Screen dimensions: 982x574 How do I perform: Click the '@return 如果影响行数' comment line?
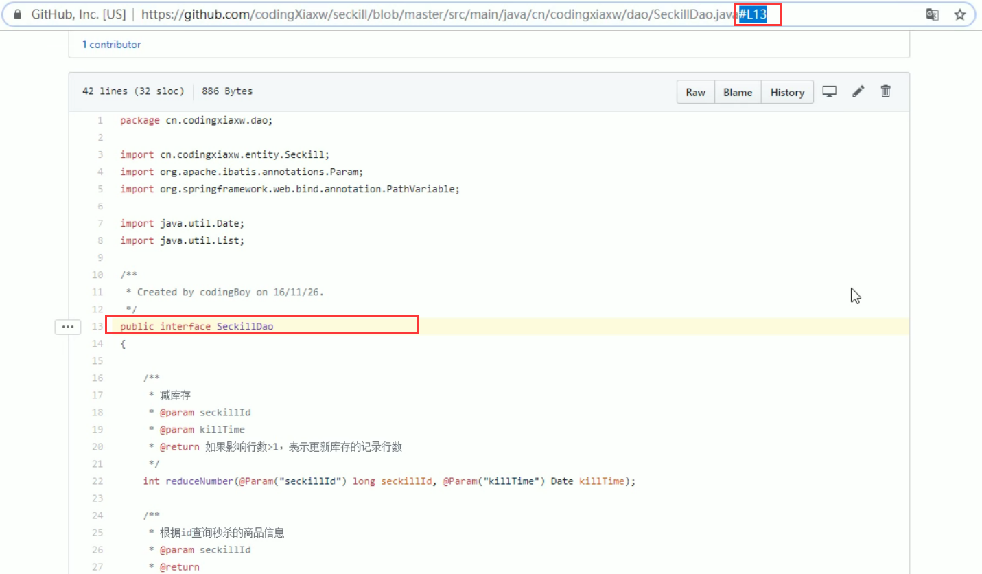[275, 446]
